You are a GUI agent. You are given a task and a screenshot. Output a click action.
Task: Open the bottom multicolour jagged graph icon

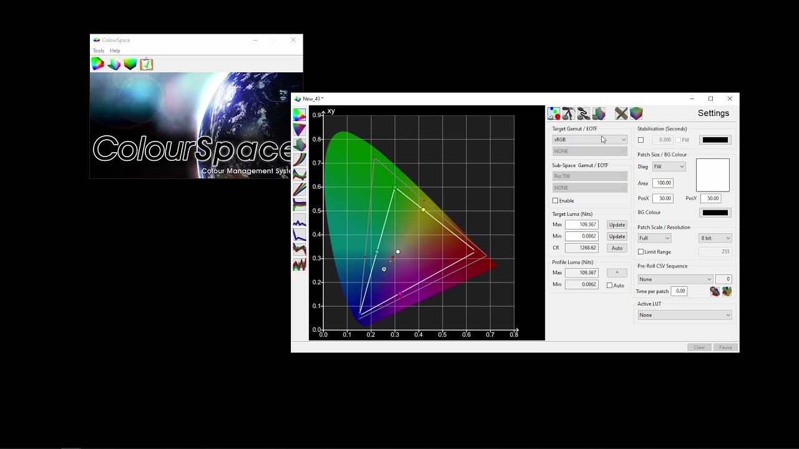click(x=300, y=264)
